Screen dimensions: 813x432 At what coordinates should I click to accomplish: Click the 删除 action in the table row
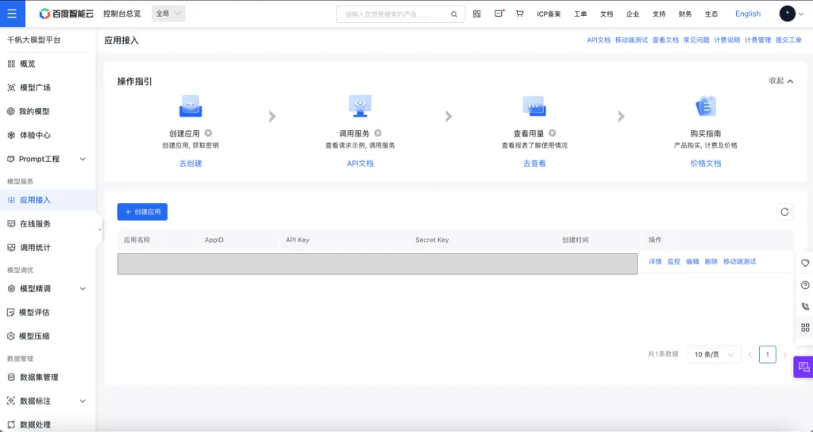tap(711, 261)
